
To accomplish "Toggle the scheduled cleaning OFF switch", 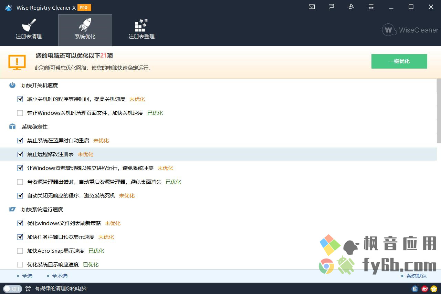I will tap(12, 288).
